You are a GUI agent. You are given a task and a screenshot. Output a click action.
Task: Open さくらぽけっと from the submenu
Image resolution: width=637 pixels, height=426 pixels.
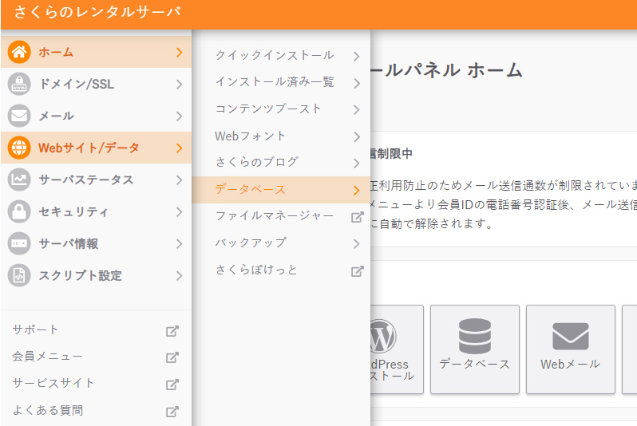[x=281, y=270]
